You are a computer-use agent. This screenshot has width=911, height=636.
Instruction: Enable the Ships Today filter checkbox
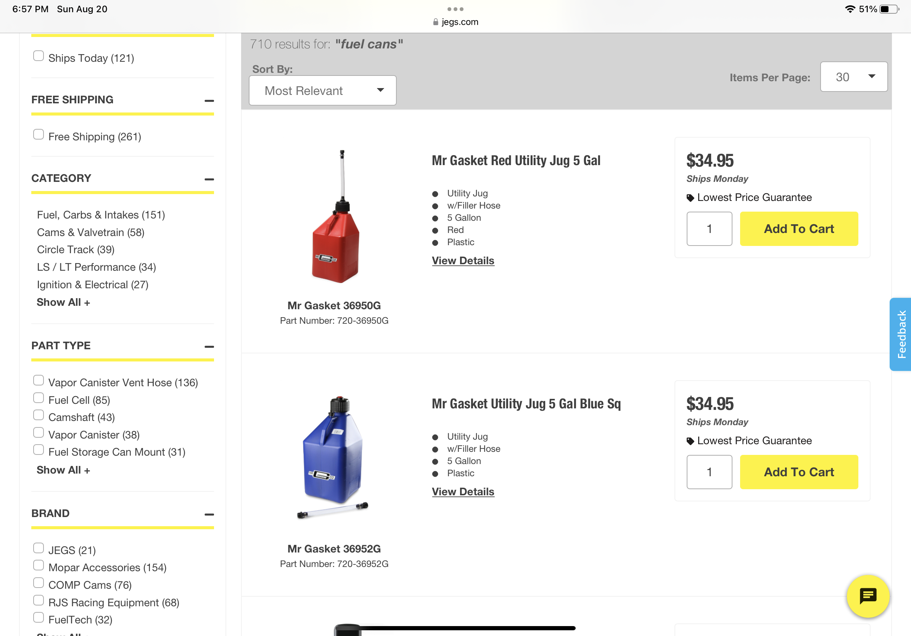coord(39,56)
